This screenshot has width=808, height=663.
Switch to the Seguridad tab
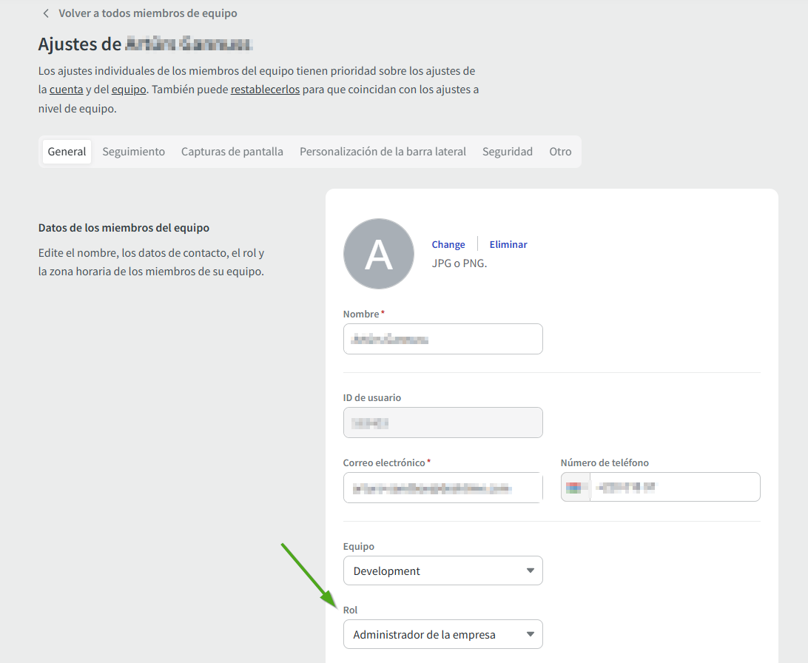(507, 151)
